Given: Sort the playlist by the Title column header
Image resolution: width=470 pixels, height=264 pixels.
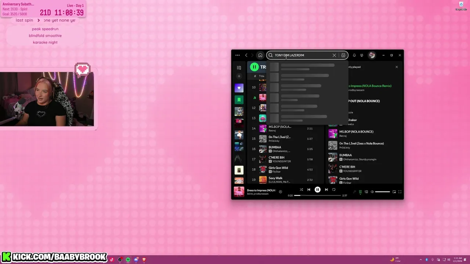Looking at the screenshot, I should coord(261,76).
